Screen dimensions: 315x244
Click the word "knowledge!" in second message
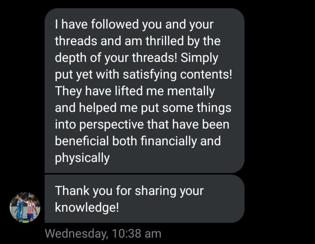[x=87, y=208]
